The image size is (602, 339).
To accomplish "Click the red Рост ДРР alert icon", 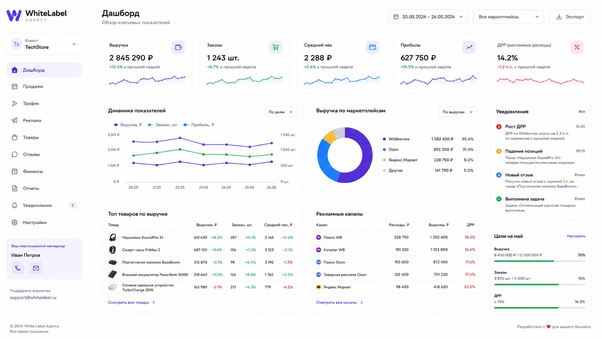I will point(499,126).
